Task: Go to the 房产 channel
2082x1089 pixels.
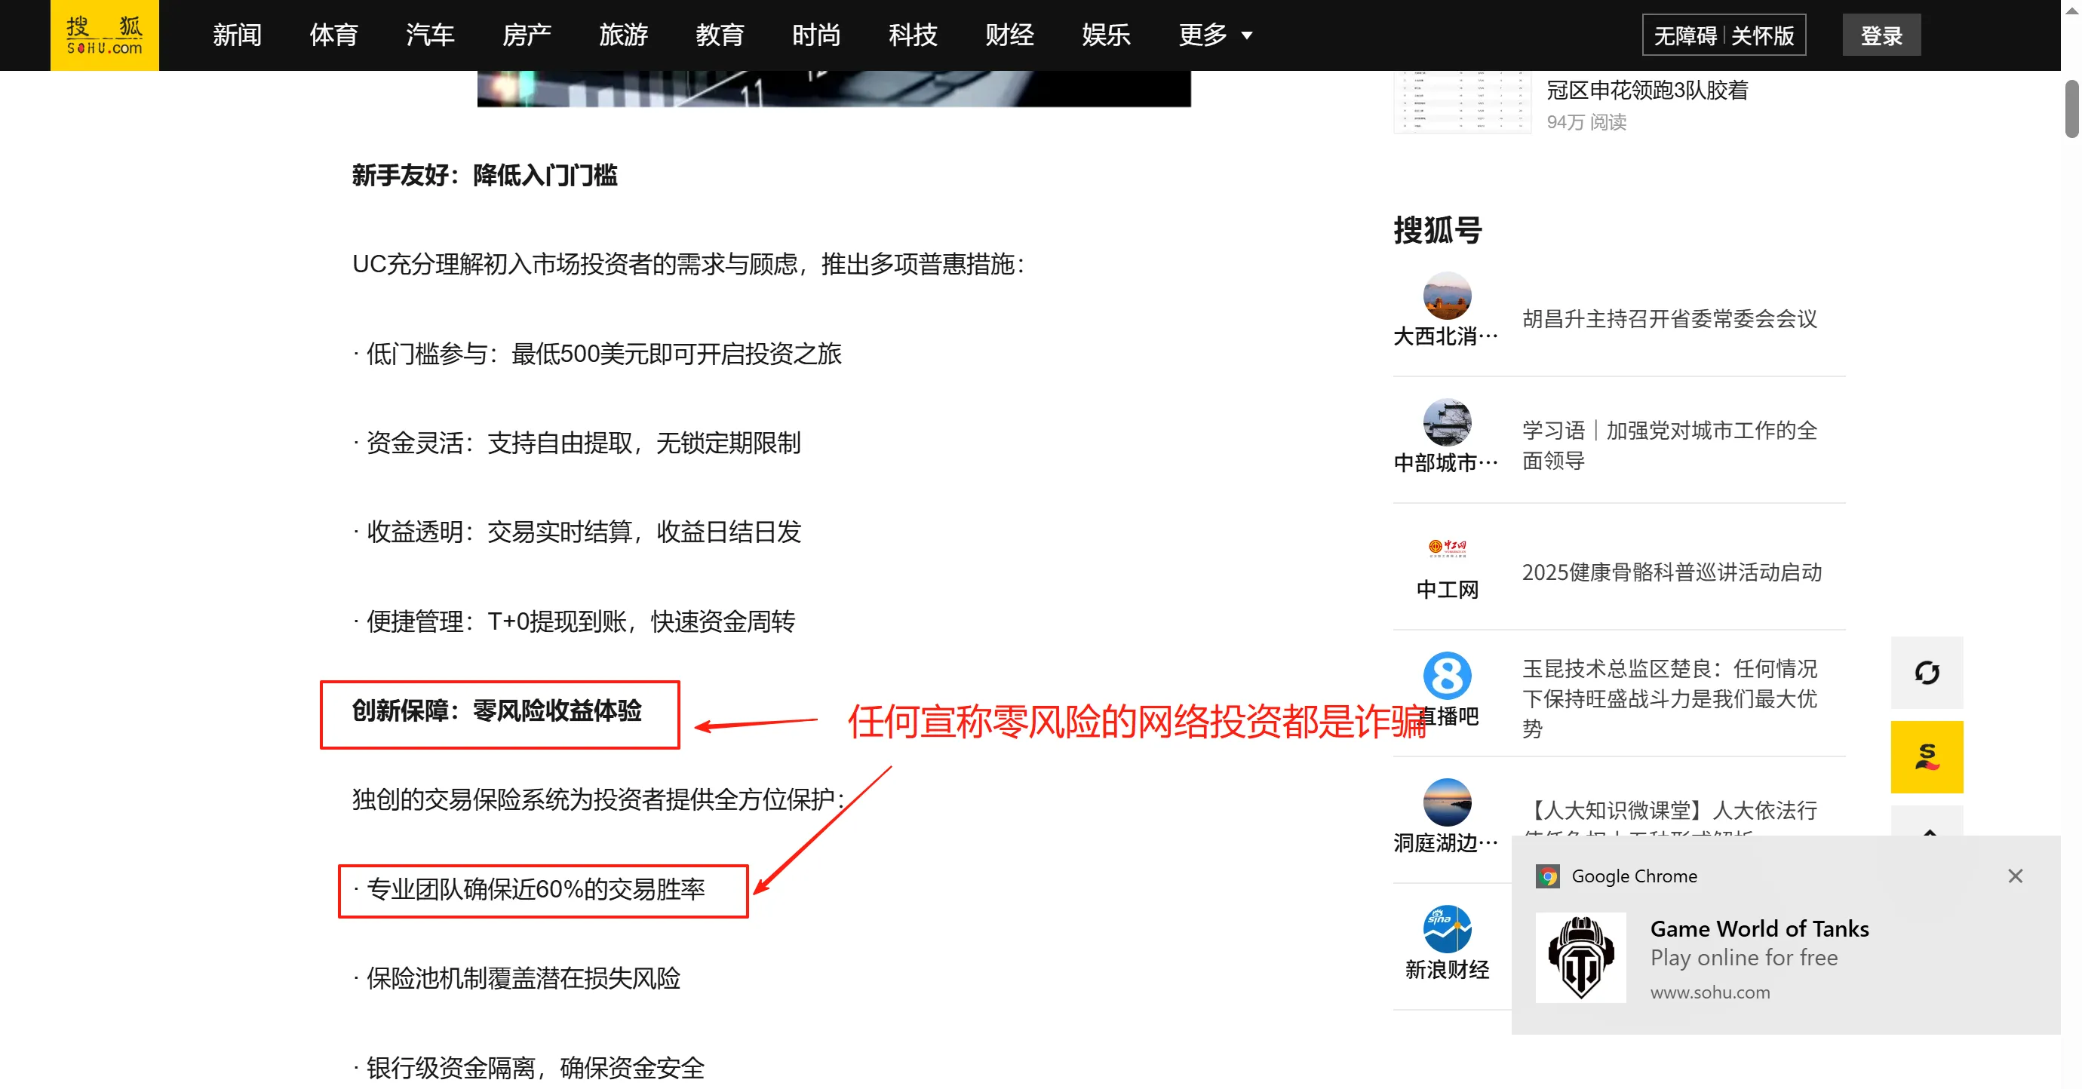Action: tap(527, 35)
